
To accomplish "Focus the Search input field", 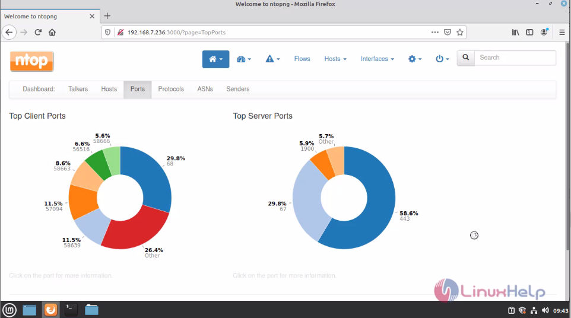I will [515, 58].
